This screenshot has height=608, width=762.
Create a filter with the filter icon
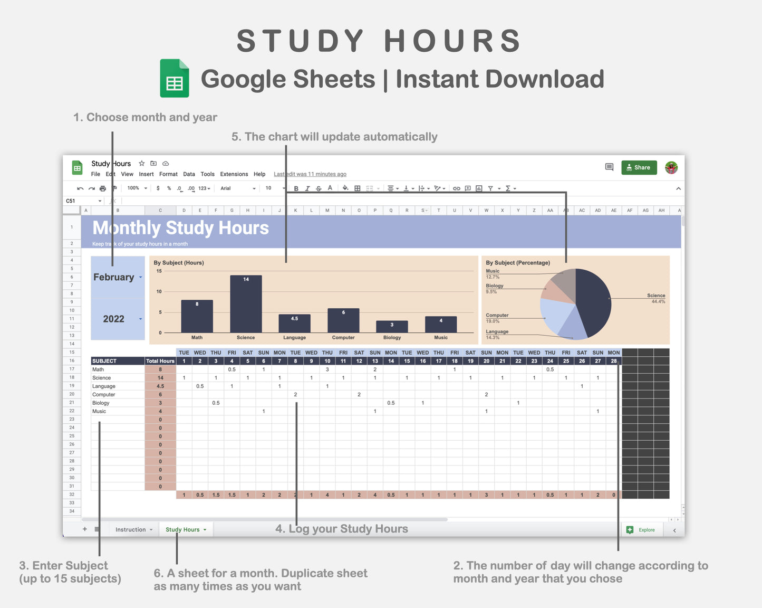click(490, 188)
